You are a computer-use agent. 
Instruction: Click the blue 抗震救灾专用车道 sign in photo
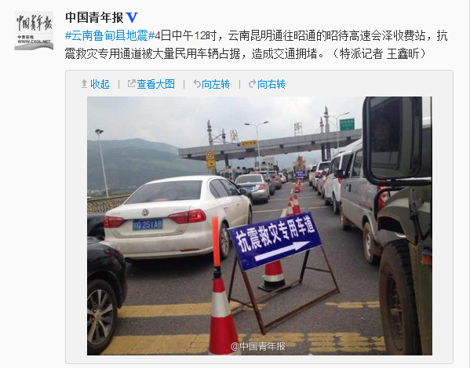[x=275, y=241]
